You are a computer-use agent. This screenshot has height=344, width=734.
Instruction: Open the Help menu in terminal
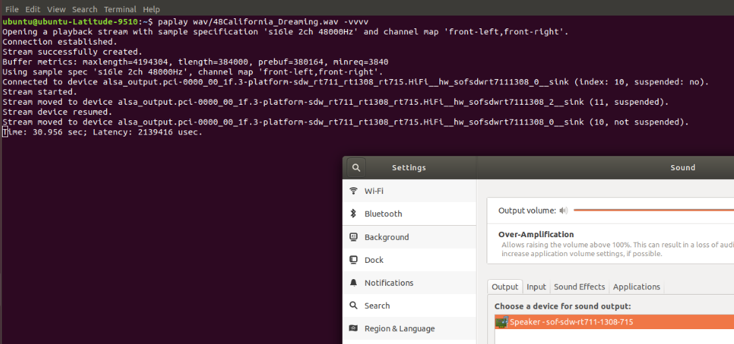pyautogui.click(x=151, y=9)
